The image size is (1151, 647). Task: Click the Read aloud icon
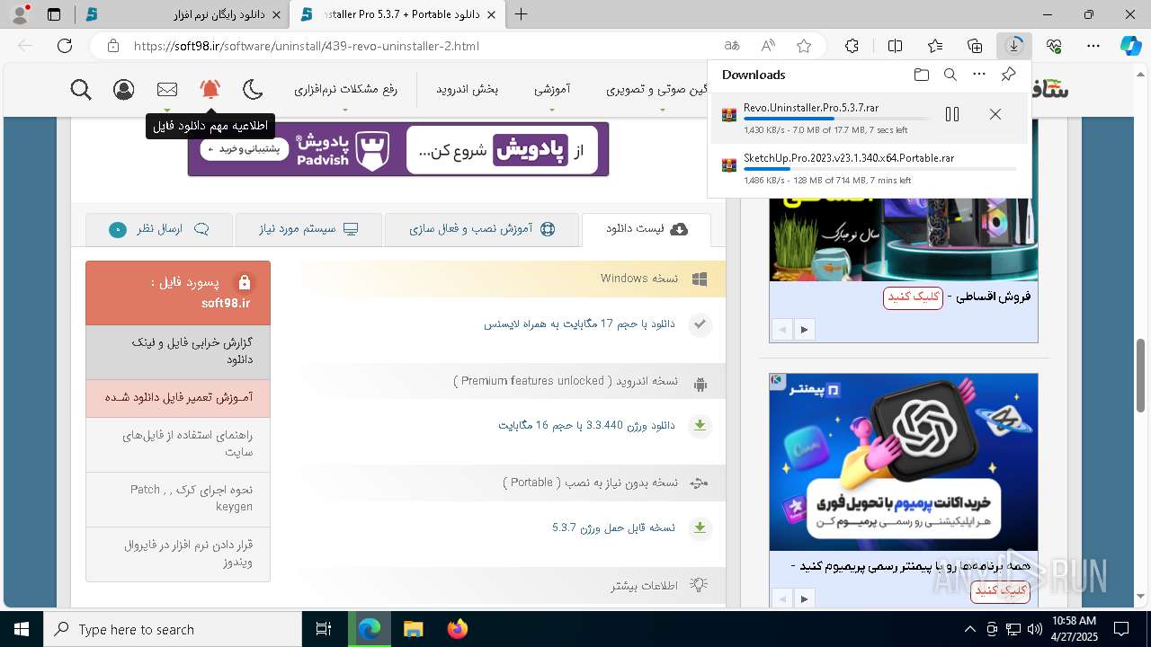[x=768, y=46]
